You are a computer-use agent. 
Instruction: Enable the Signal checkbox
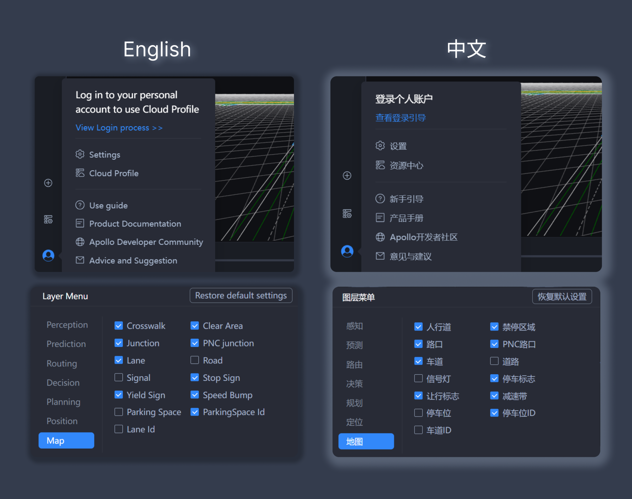point(118,377)
